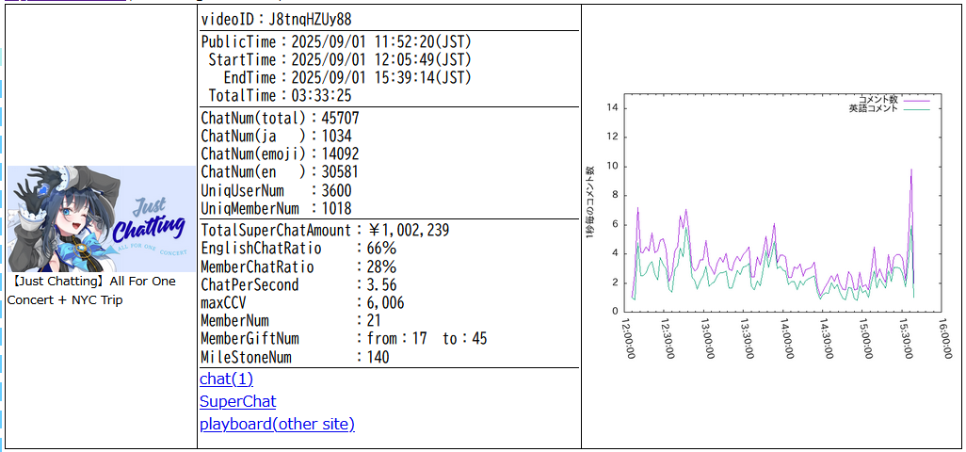This screenshot has height=452, width=966.
Task: Click the ChatNum(ja) 1034 row
Action: 277,137
